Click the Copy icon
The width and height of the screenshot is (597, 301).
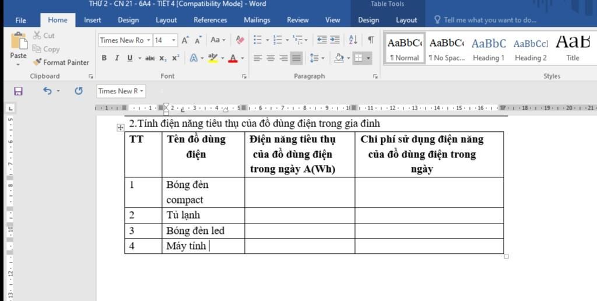(x=37, y=49)
